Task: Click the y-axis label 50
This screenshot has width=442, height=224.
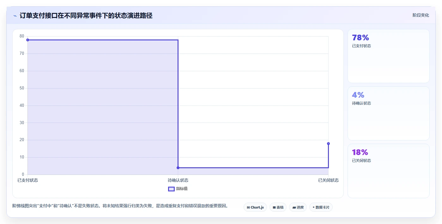Action: tap(22, 88)
